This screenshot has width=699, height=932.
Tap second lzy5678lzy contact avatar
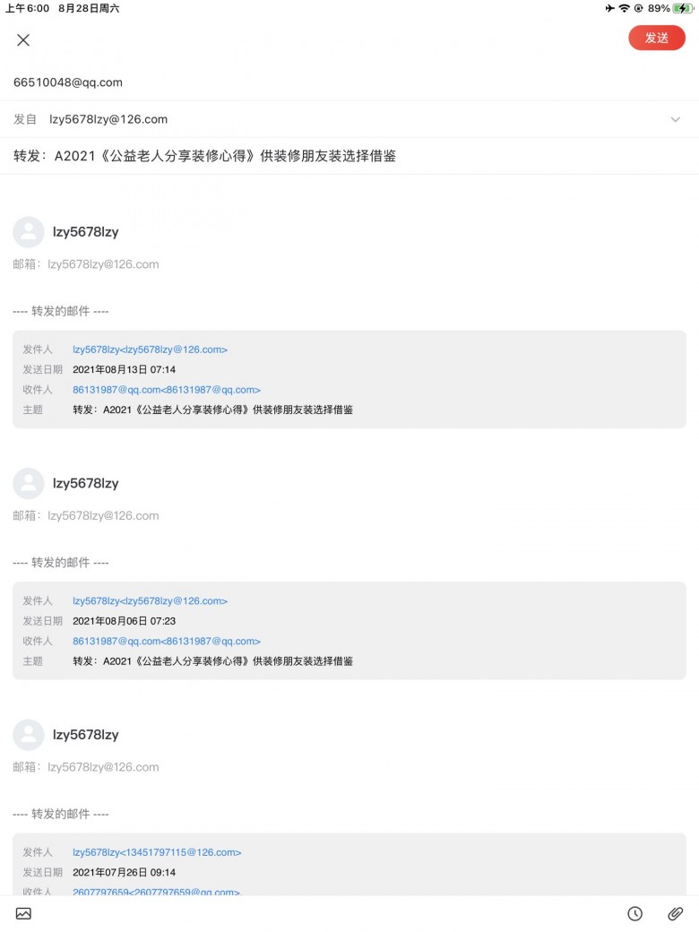click(x=29, y=483)
